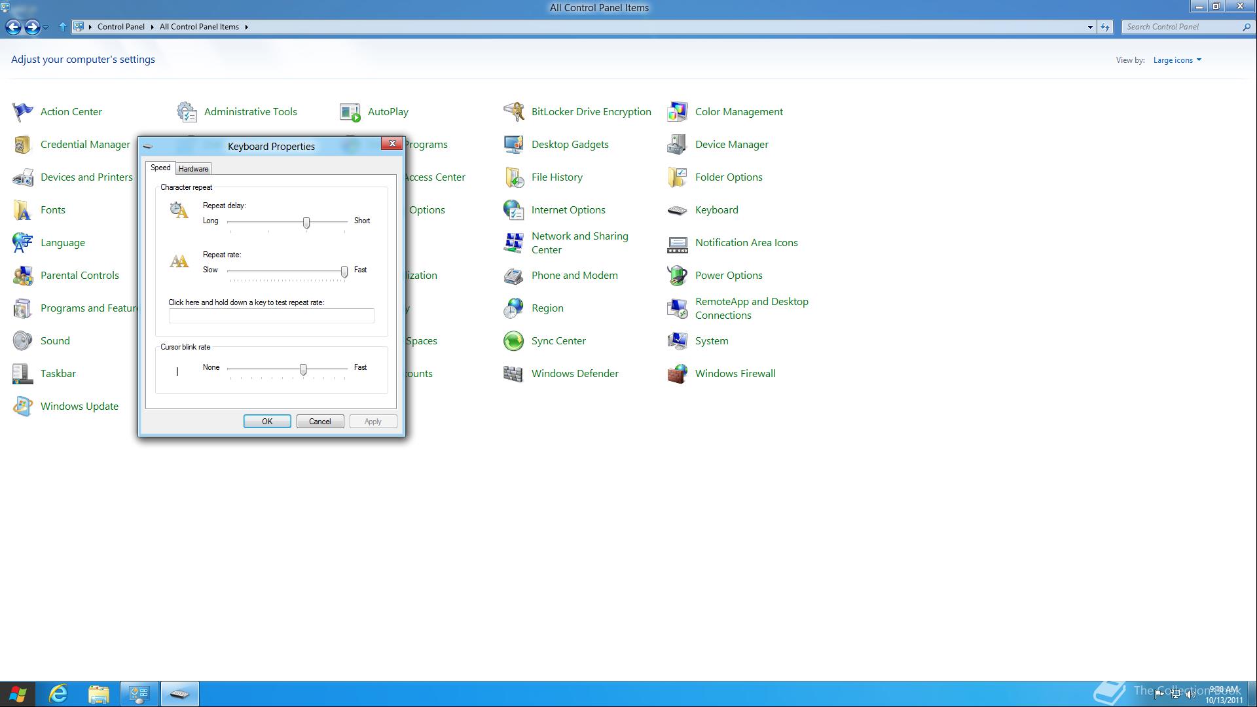Refresh the Control Panel view
This screenshot has width=1257, height=707.
tap(1105, 27)
